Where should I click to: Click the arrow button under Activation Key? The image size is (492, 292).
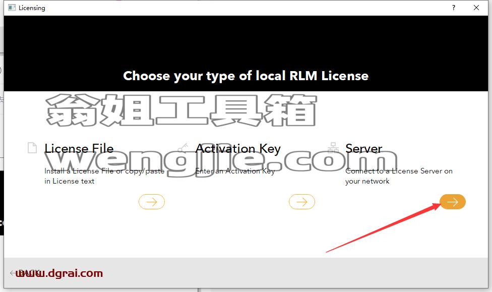(x=302, y=202)
